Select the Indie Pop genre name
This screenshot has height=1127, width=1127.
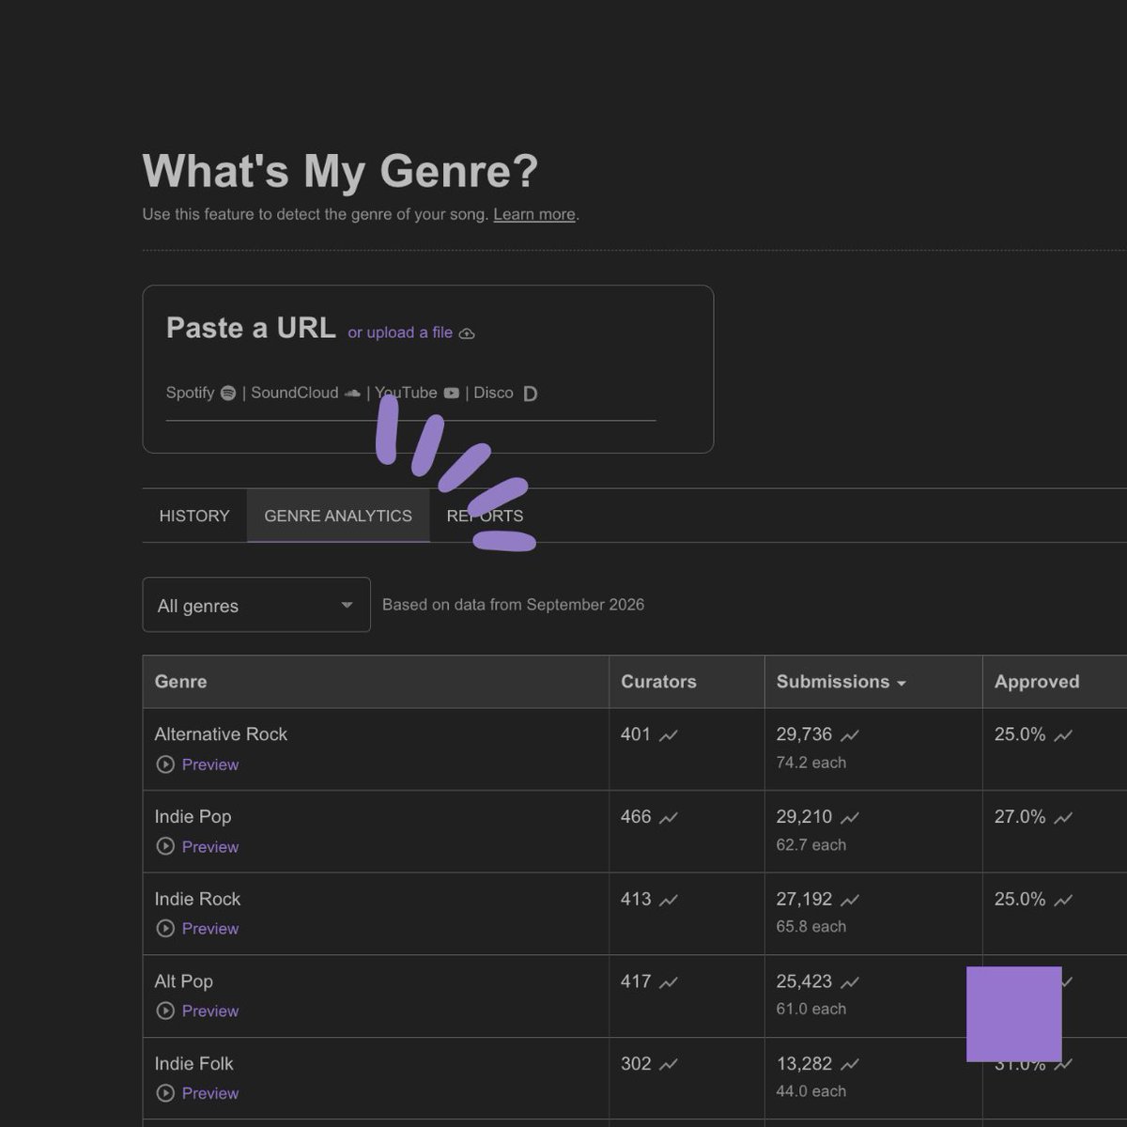pyautogui.click(x=193, y=817)
